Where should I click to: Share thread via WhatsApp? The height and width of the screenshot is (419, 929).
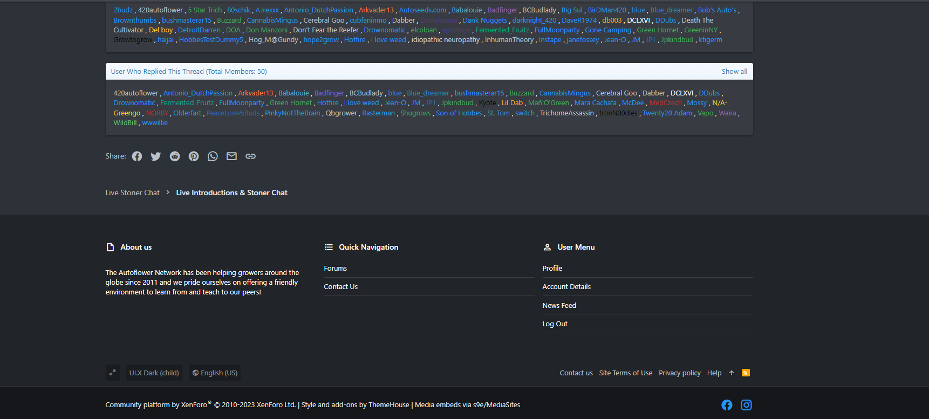point(213,156)
